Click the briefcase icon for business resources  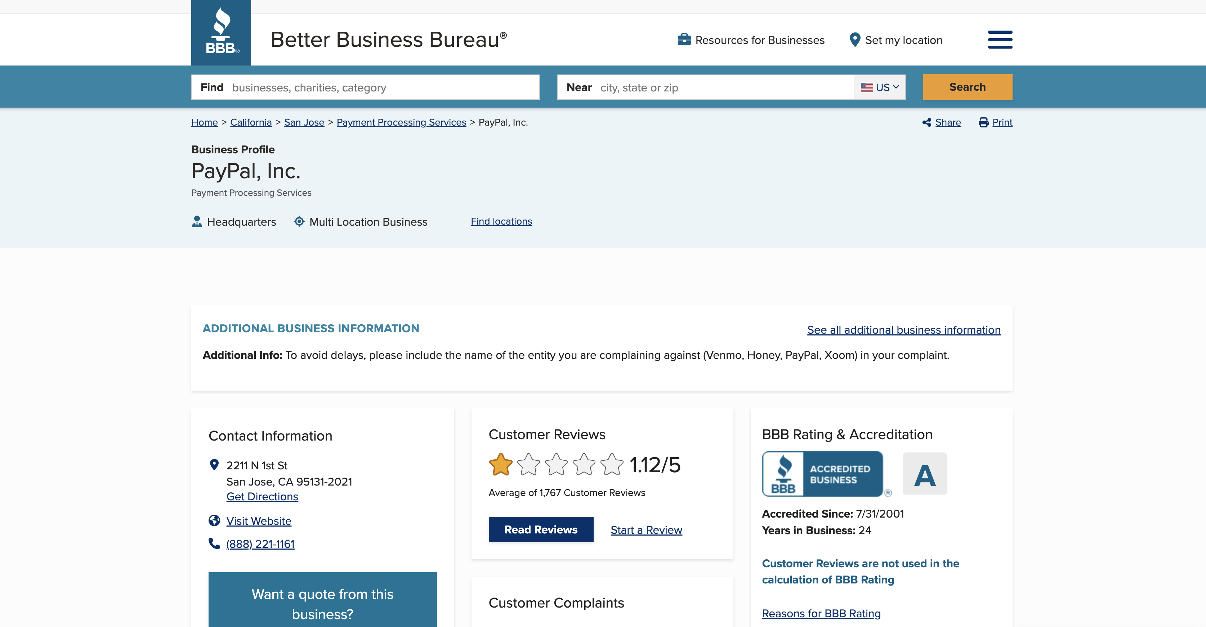pyautogui.click(x=684, y=40)
